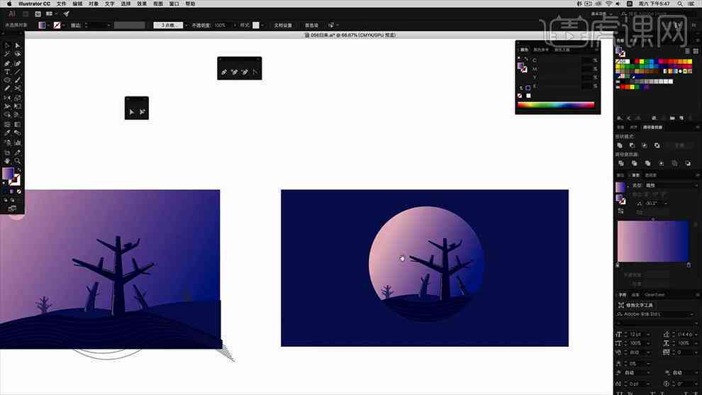Screen dimensions: 702x395
Task: Open the Apple menu
Action: click(9, 4)
